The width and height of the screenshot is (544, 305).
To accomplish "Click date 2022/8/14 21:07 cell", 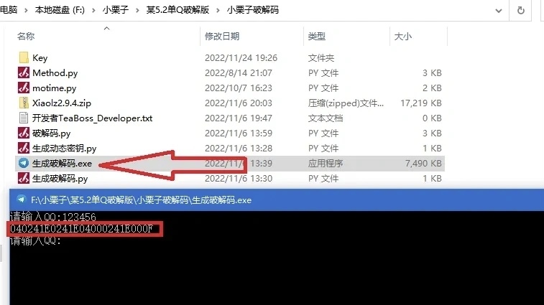I will (239, 73).
